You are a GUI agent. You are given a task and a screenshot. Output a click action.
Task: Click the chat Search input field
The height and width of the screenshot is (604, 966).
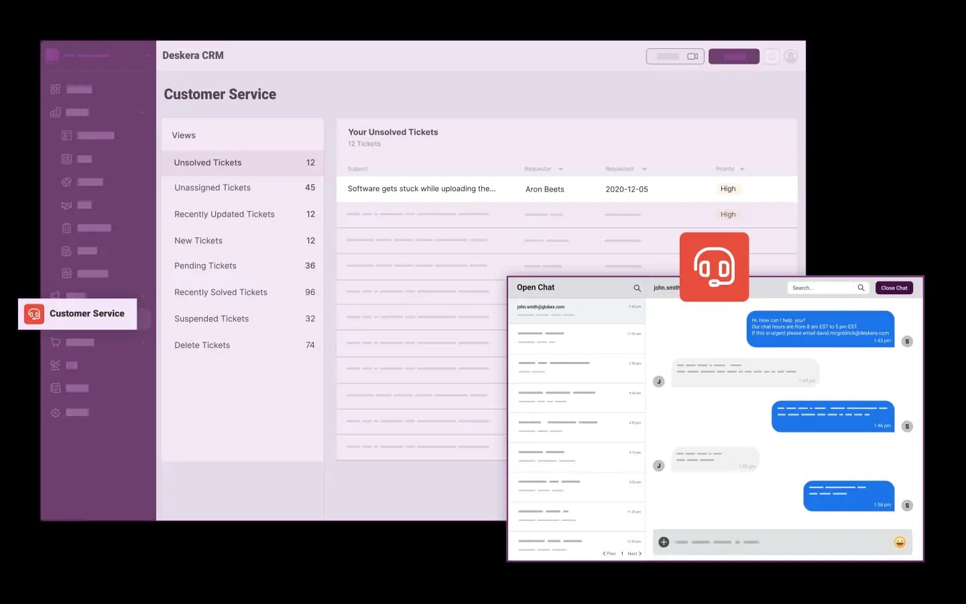click(821, 288)
